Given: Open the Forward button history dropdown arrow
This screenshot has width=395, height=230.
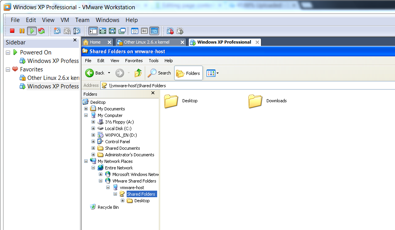Looking at the screenshot, I should (x=129, y=73).
